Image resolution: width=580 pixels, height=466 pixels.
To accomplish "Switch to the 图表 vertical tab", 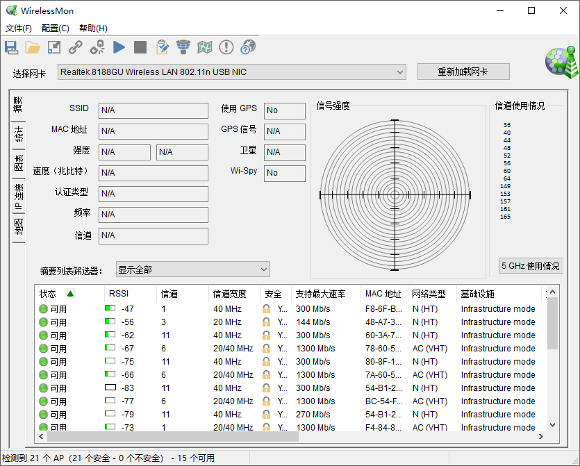I will (x=19, y=163).
